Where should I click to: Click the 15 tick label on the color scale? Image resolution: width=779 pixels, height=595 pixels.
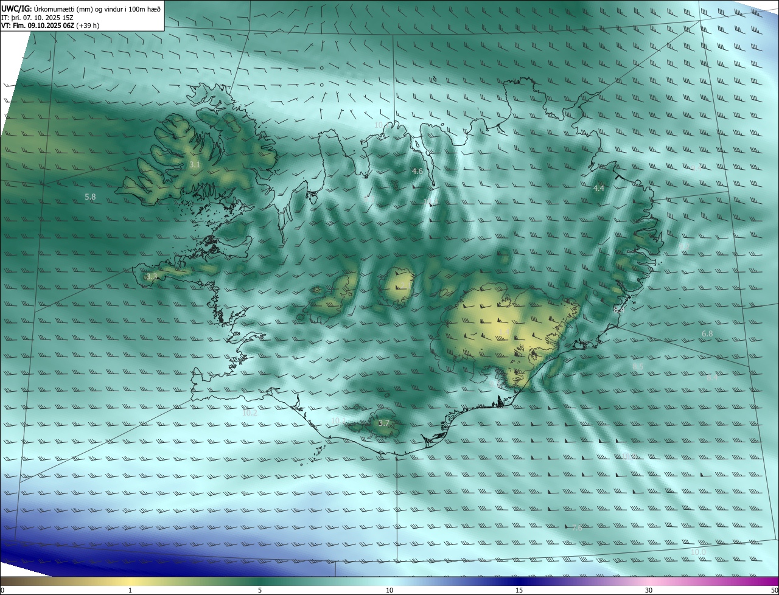coord(519,590)
